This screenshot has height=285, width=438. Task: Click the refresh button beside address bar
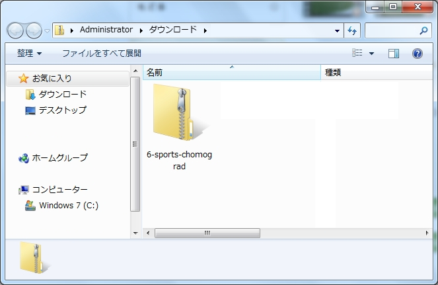[352, 30]
